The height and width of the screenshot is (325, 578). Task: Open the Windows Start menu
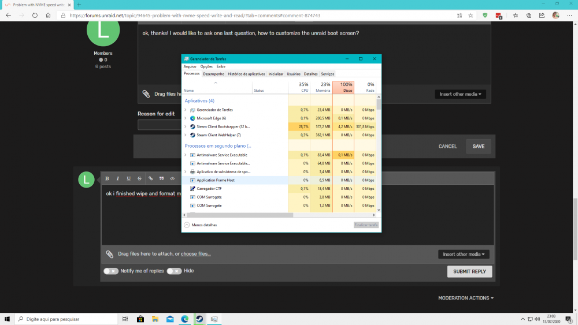7,319
